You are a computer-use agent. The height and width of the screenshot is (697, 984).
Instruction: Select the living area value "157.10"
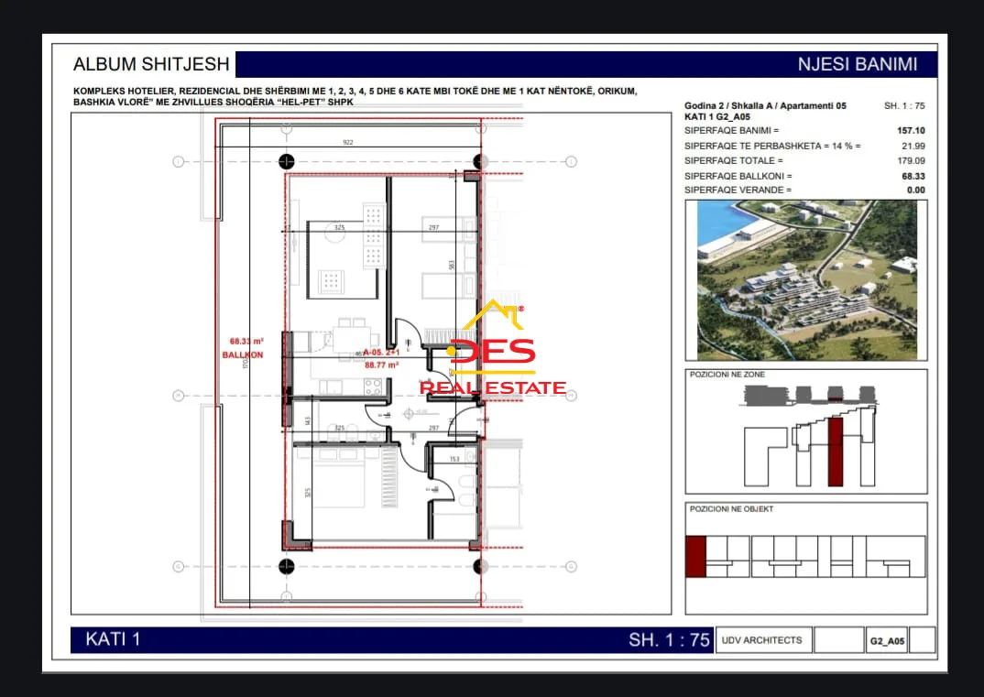click(x=911, y=130)
